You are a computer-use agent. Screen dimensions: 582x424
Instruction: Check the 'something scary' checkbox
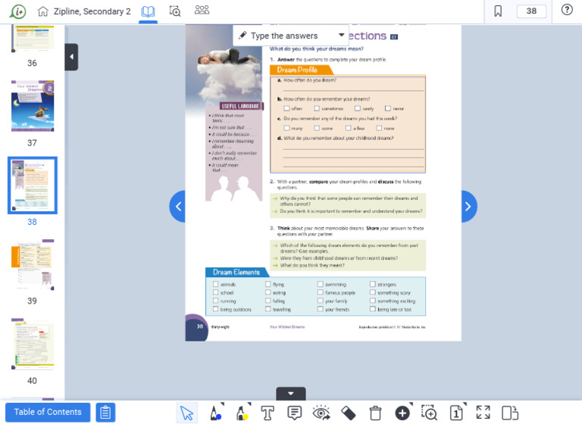click(x=373, y=292)
